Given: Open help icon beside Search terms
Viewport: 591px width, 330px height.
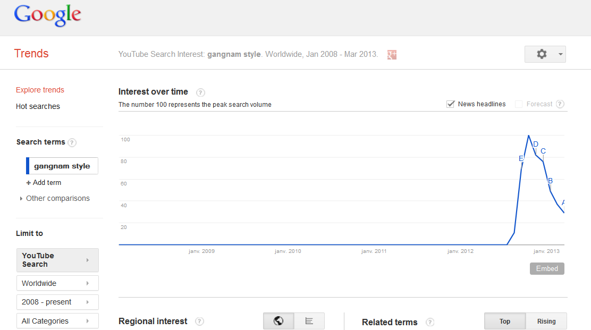Looking at the screenshot, I should point(72,142).
